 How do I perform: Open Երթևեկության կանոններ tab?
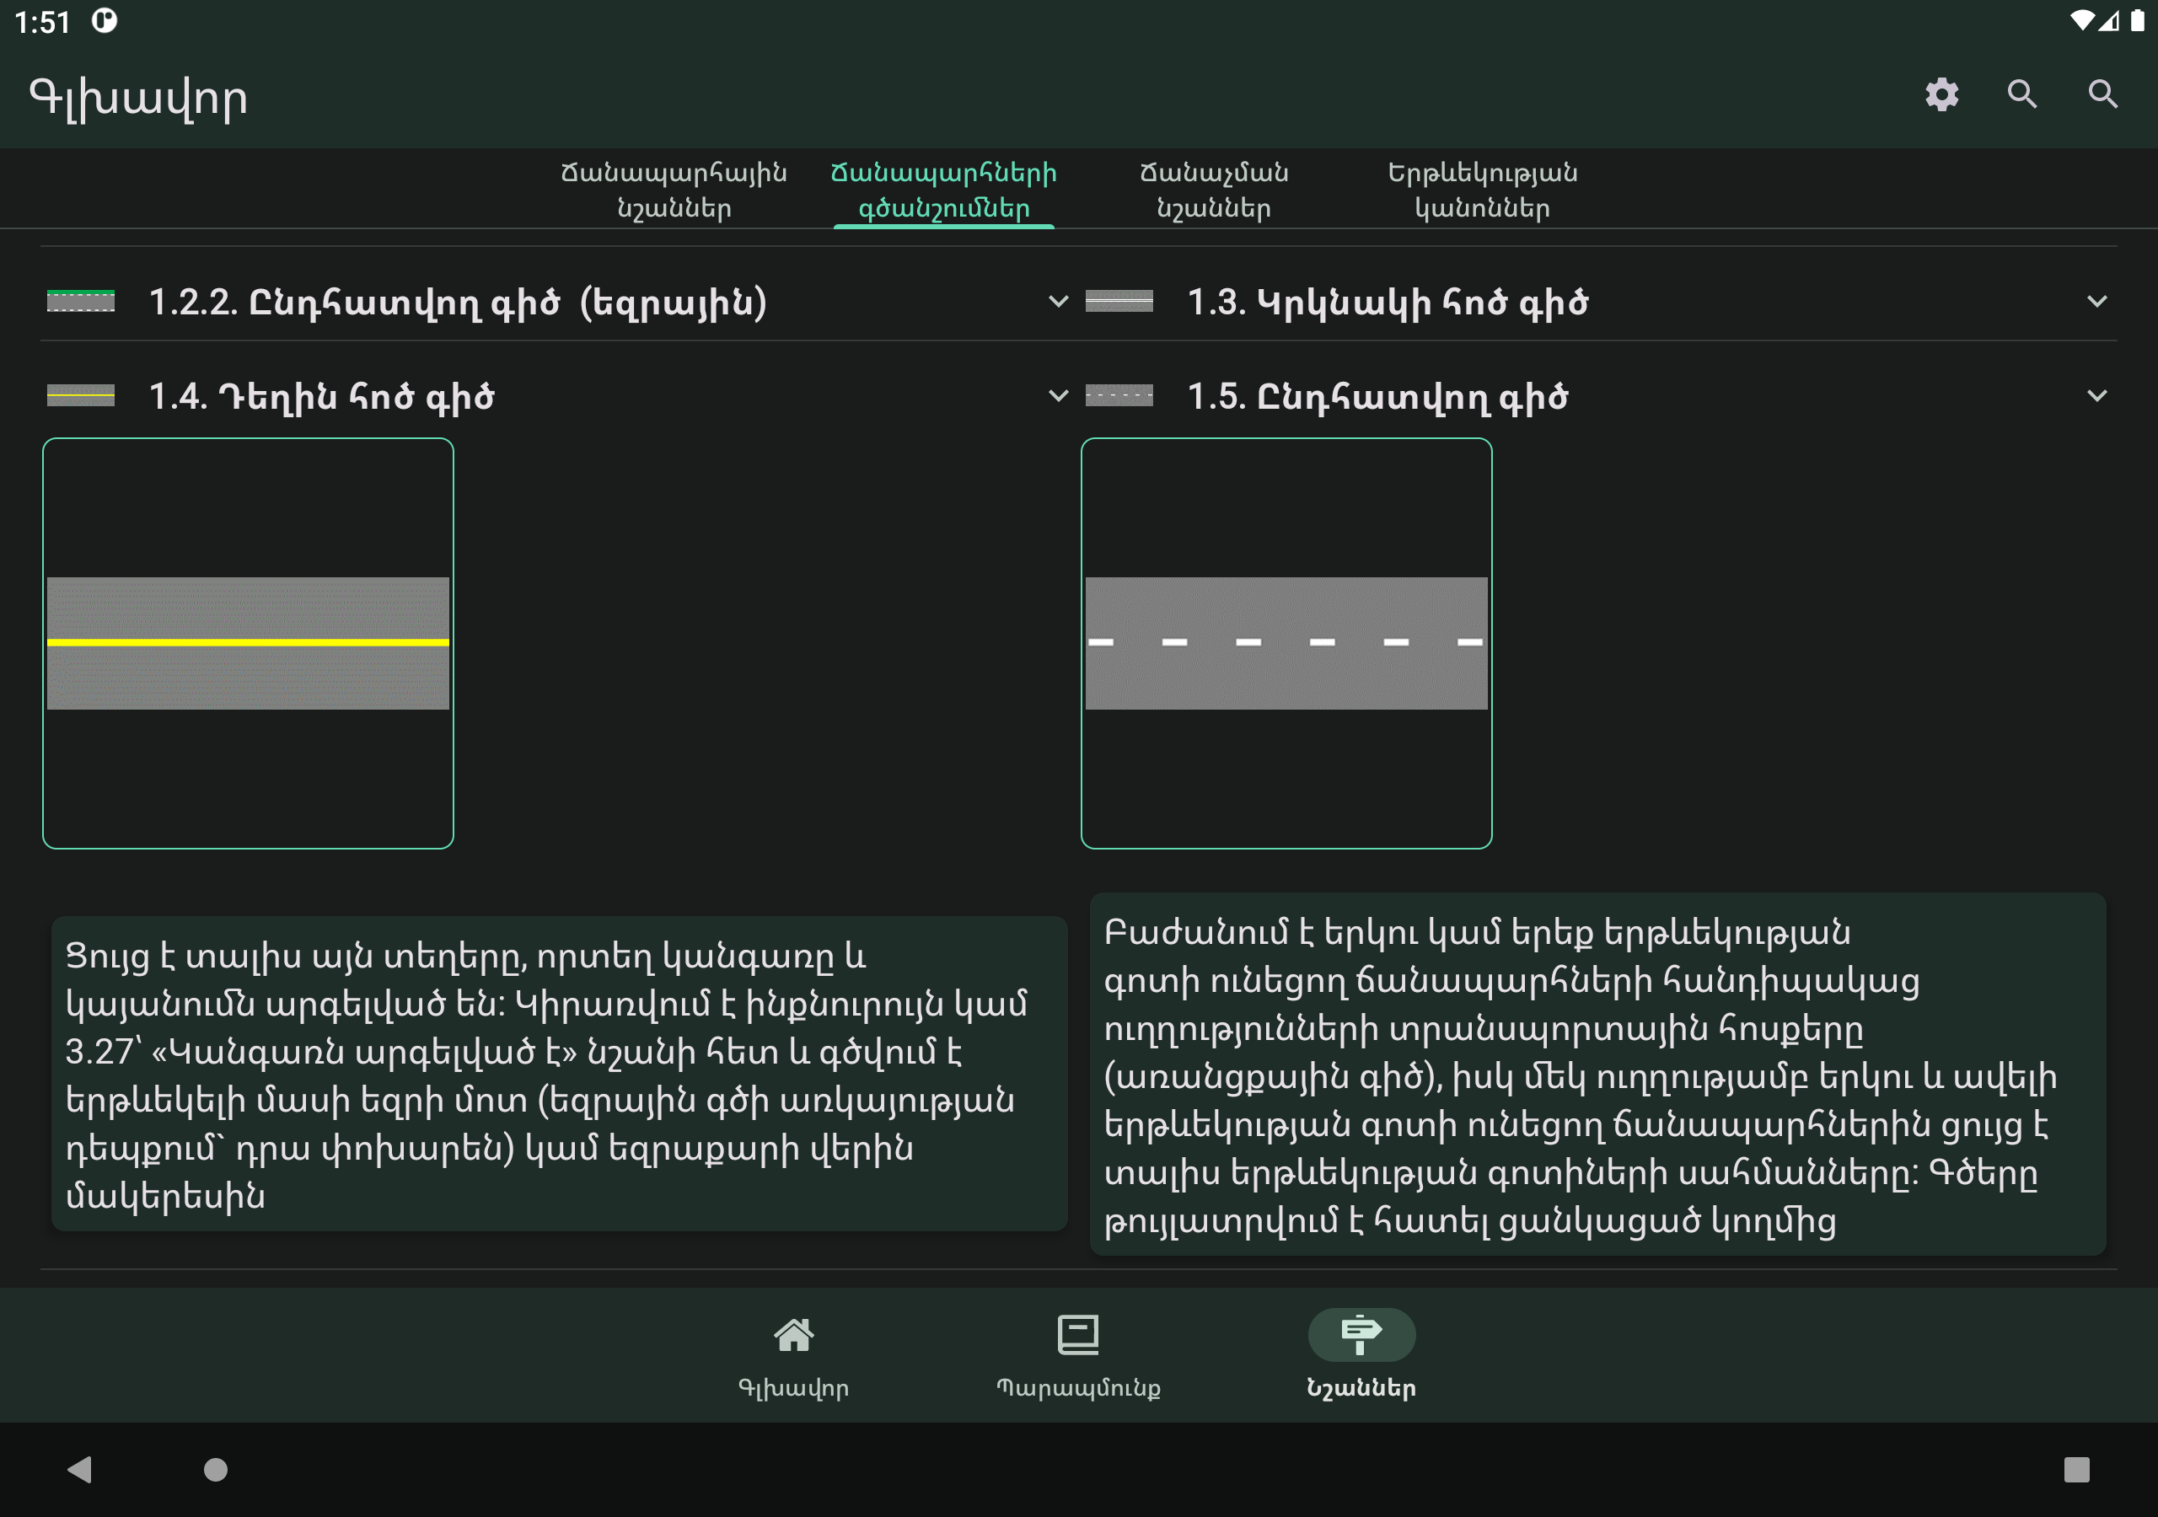(1482, 190)
